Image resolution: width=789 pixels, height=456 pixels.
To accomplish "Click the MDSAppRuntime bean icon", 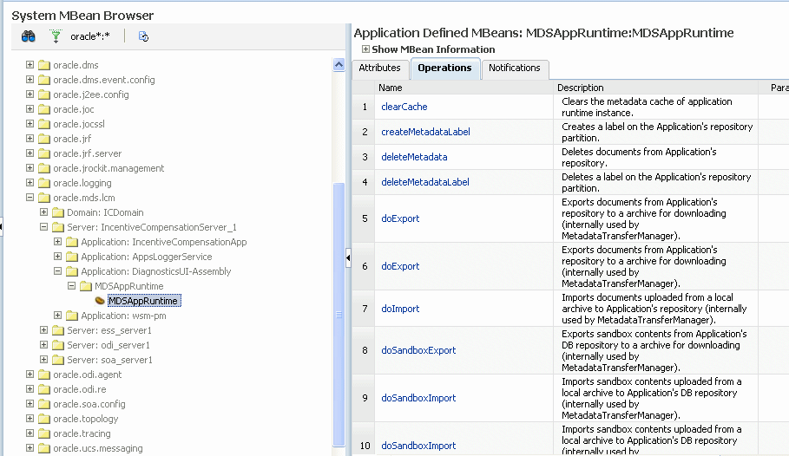I will pyautogui.click(x=100, y=301).
